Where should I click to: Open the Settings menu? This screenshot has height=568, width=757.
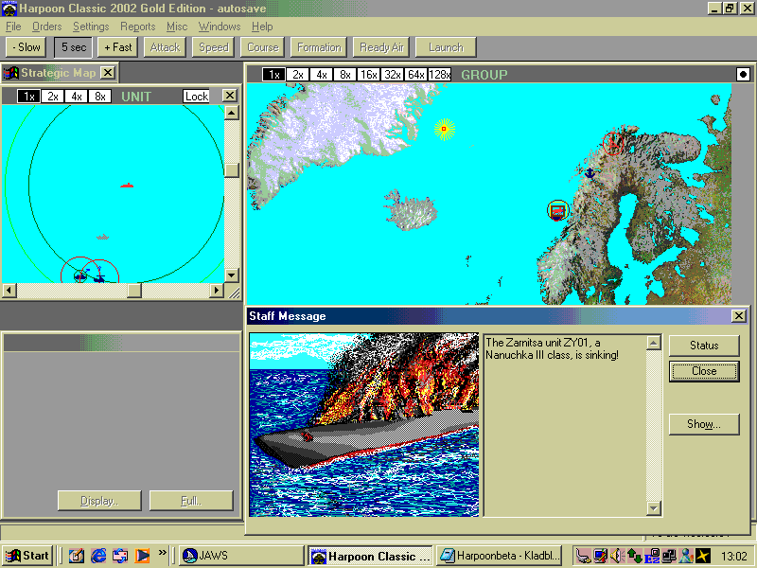91,27
